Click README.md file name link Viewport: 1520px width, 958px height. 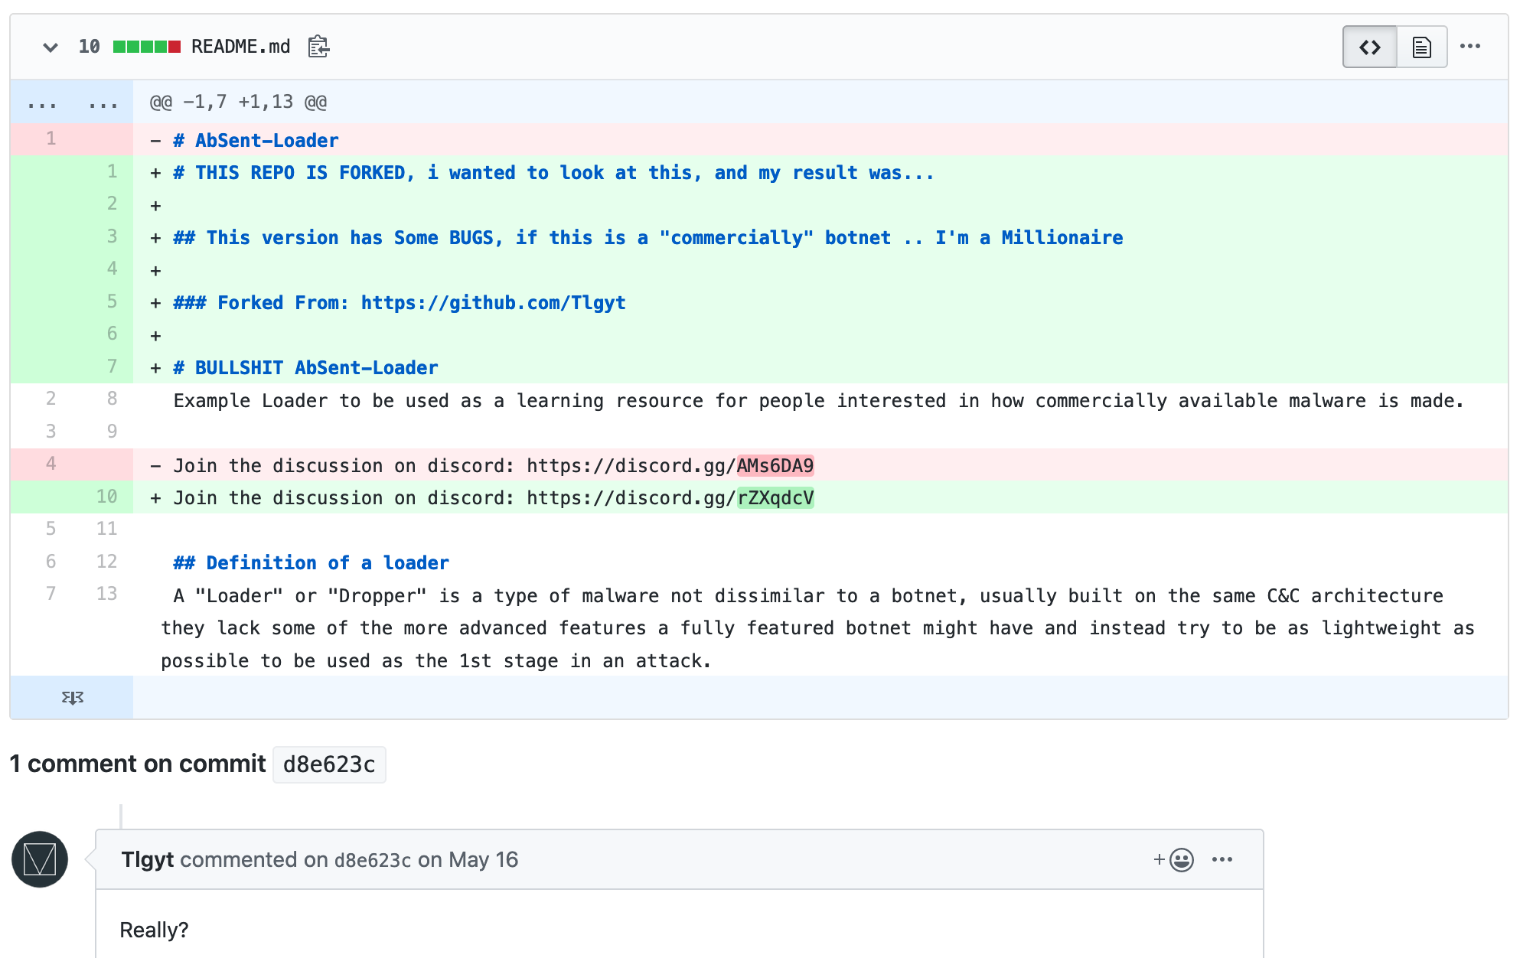pyautogui.click(x=240, y=47)
